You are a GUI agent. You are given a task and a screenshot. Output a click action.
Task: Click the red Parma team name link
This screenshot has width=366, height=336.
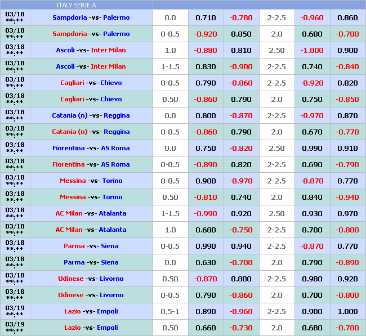(74, 246)
